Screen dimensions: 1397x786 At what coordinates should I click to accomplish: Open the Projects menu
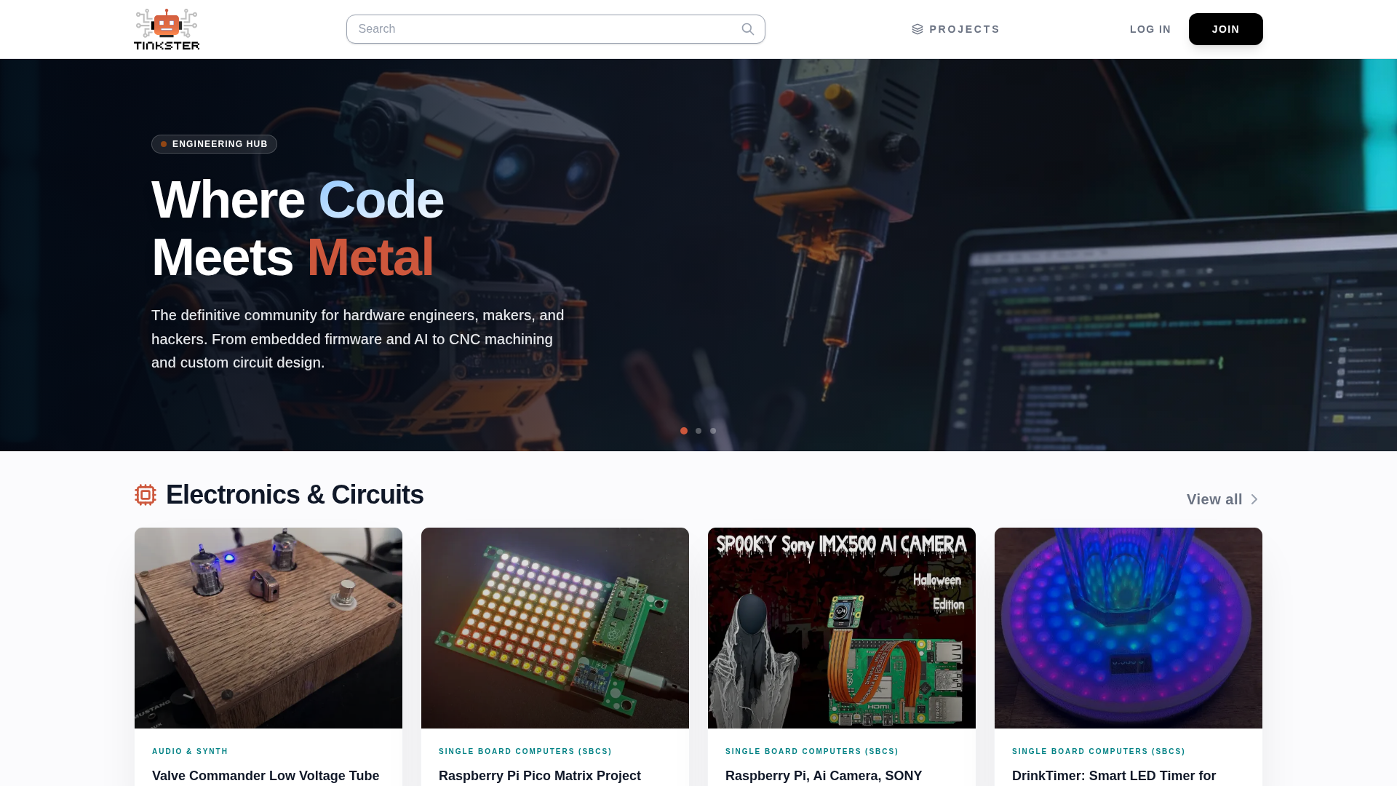[x=956, y=29]
